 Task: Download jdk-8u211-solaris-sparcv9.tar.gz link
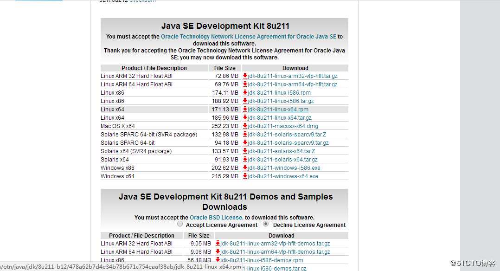(x=288, y=142)
